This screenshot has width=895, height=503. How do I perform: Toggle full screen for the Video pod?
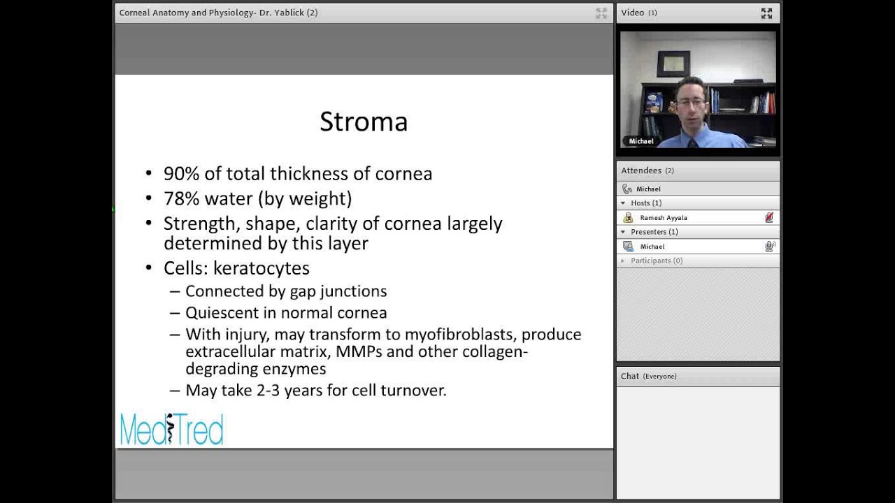pyautogui.click(x=766, y=13)
